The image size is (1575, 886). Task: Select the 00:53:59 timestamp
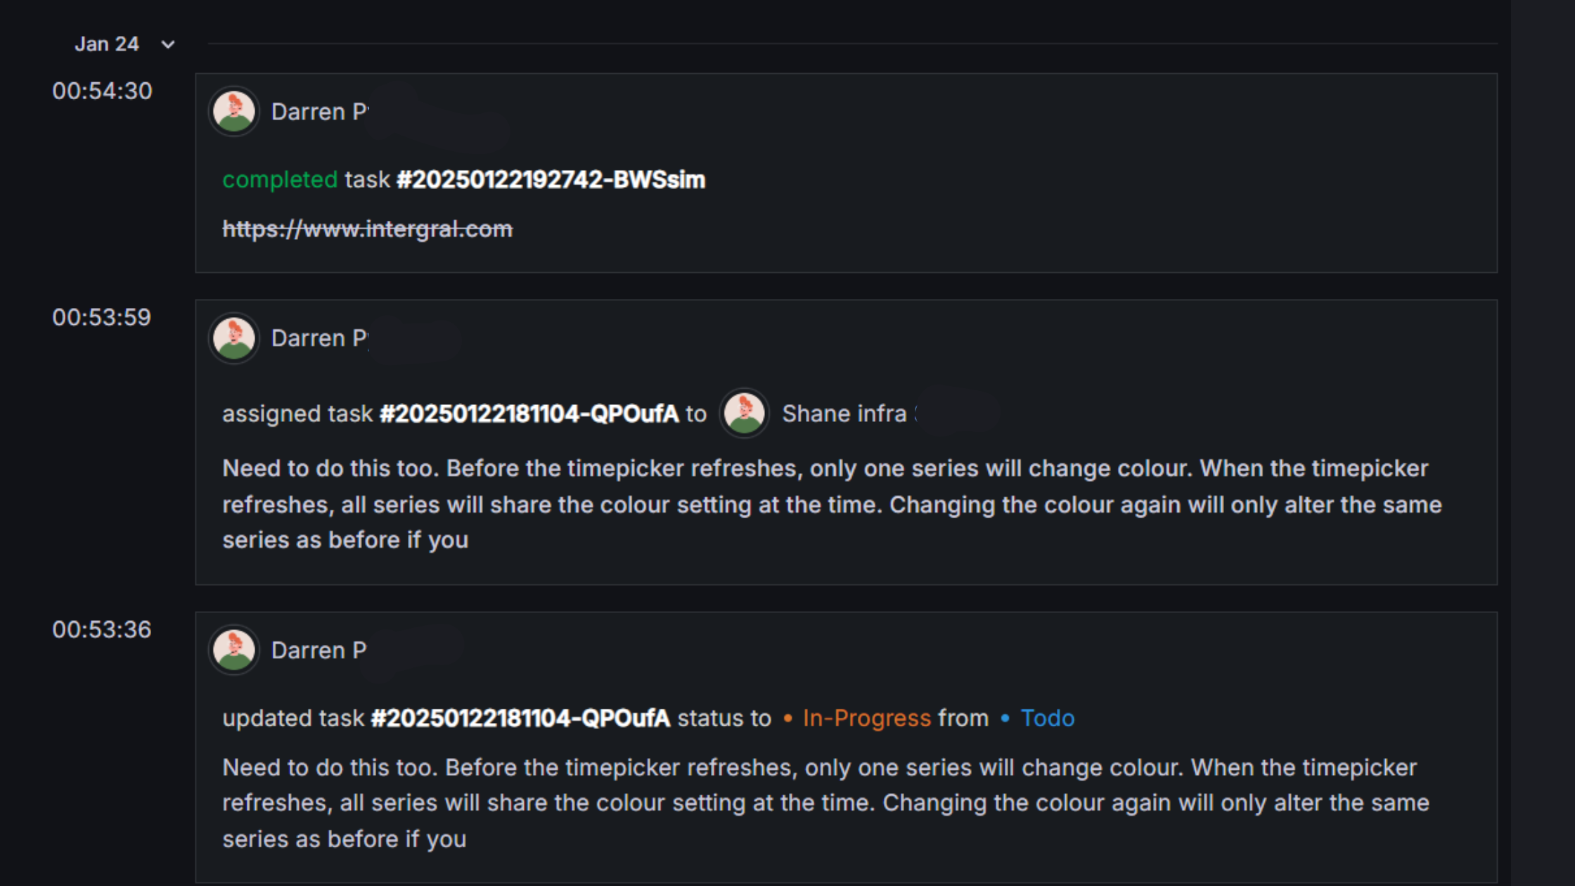pyautogui.click(x=103, y=318)
